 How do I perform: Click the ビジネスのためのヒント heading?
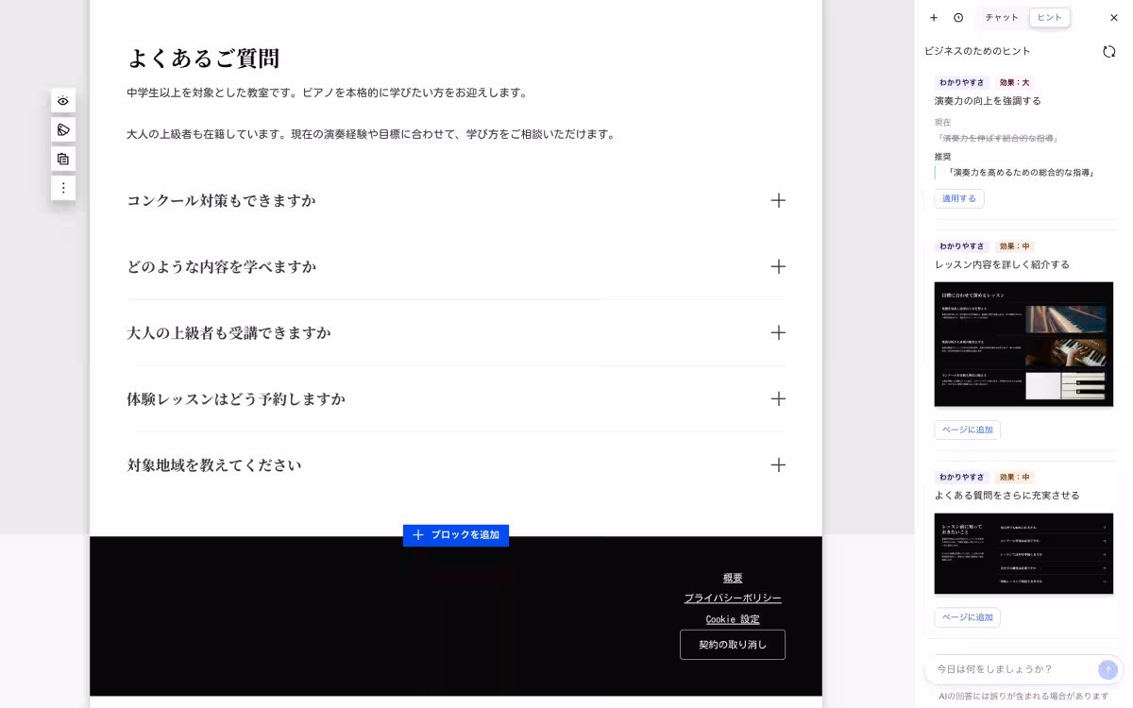[x=977, y=51]
